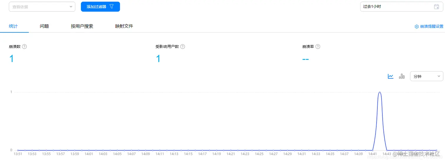Click the 受影响用户数 value 1
Image resolution: width=445 pixels, height=162 pixels.
click(x=158, y=59)
